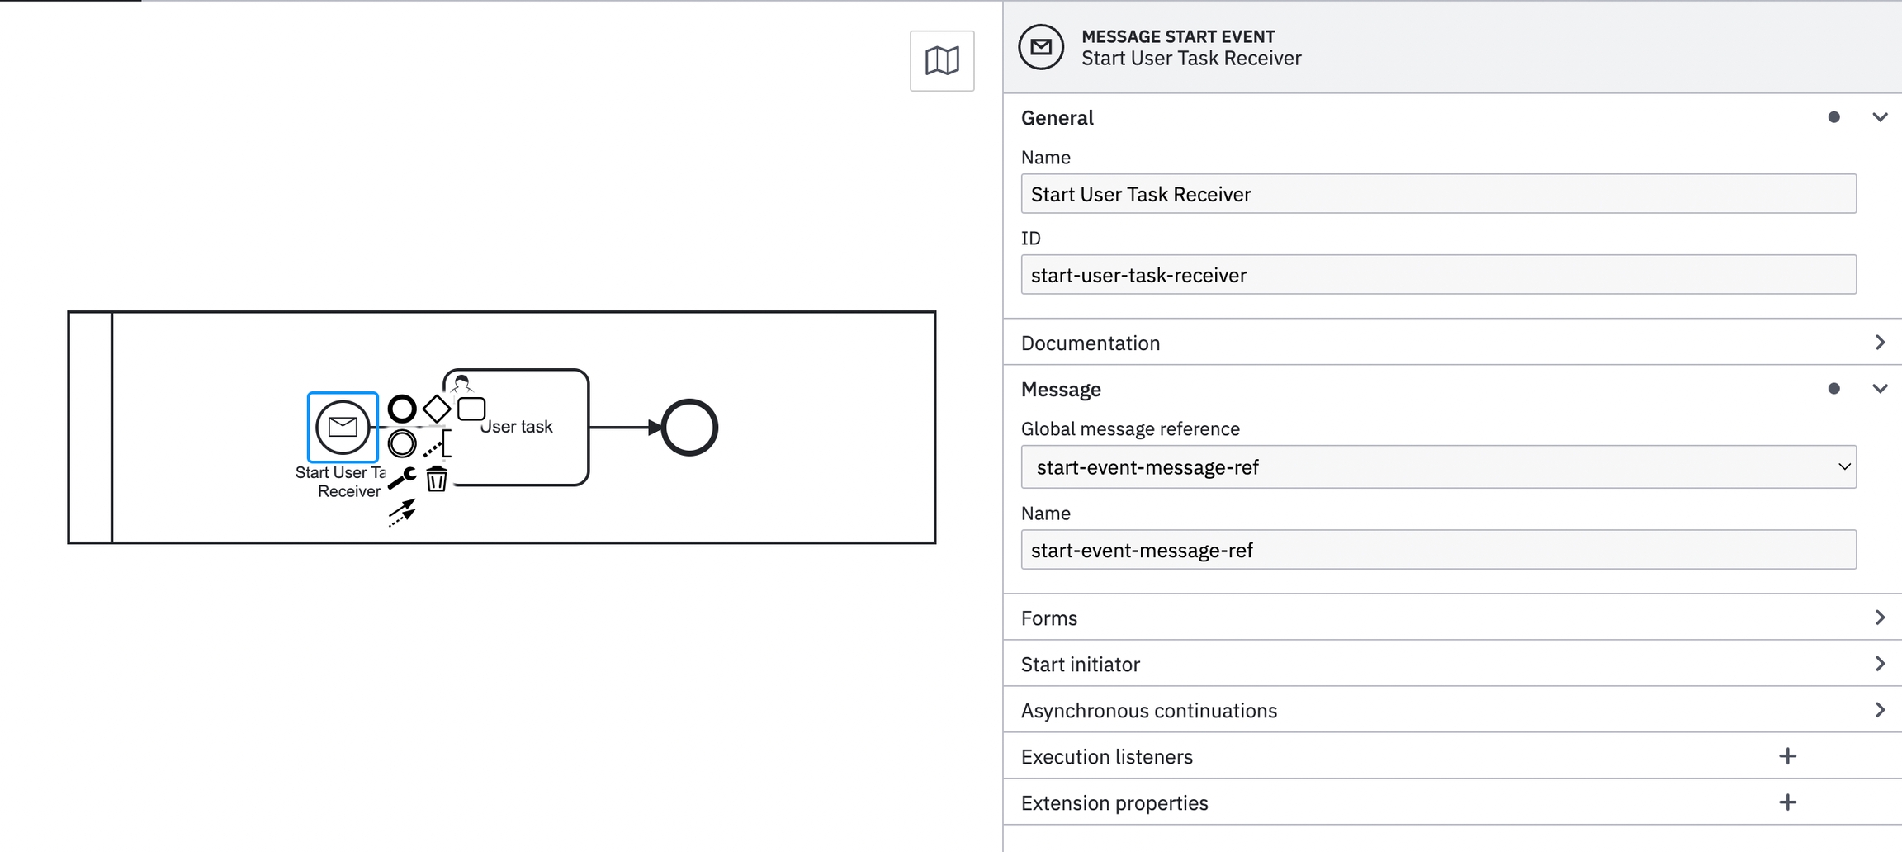Collapse the Message section

tap(1880, 389)
